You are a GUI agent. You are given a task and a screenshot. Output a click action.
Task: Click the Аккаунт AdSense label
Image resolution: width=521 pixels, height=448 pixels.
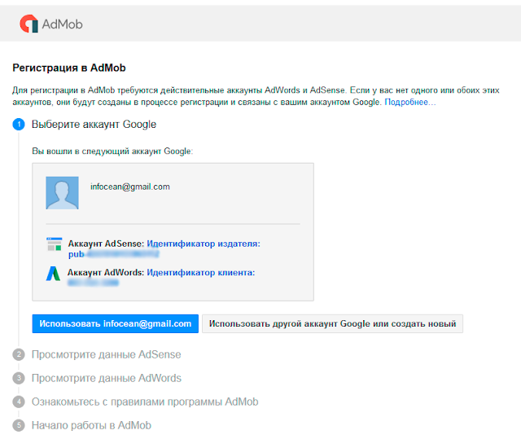point(106,244)
